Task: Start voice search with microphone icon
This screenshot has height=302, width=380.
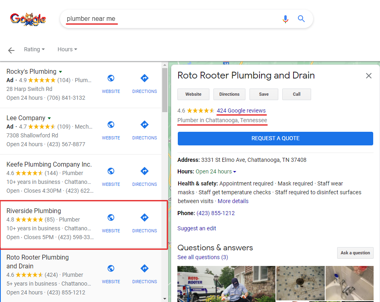Action: pos(286,19)
